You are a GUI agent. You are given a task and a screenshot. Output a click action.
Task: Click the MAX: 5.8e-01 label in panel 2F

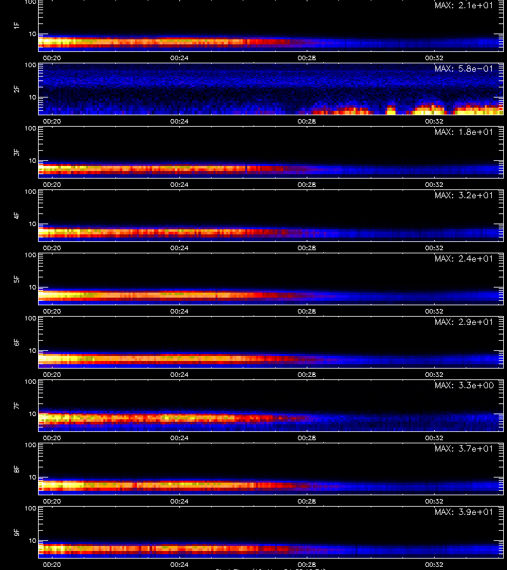pos(464,68)
